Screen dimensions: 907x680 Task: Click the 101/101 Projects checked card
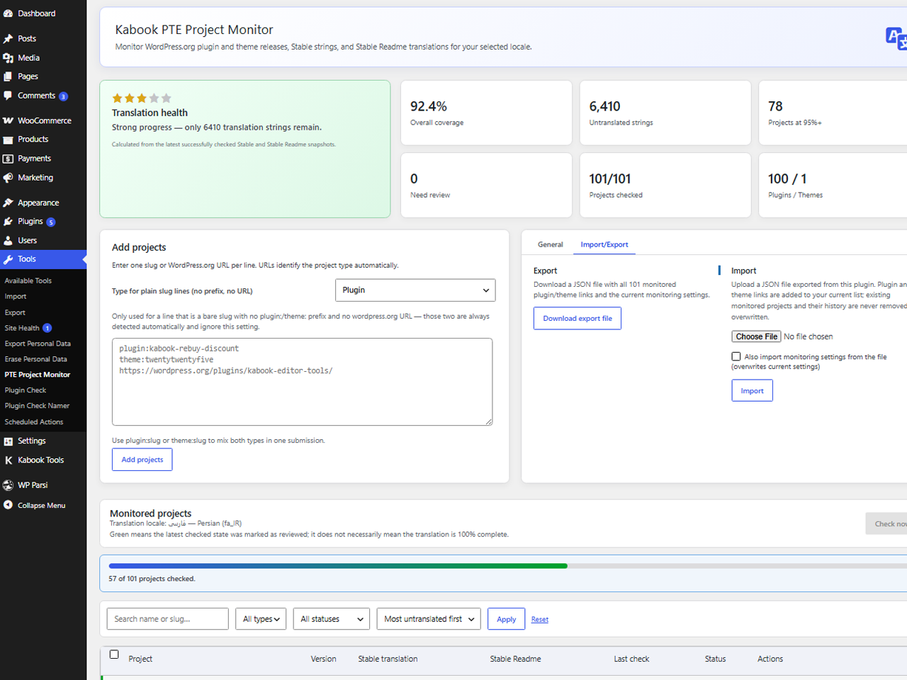[665, 186]
